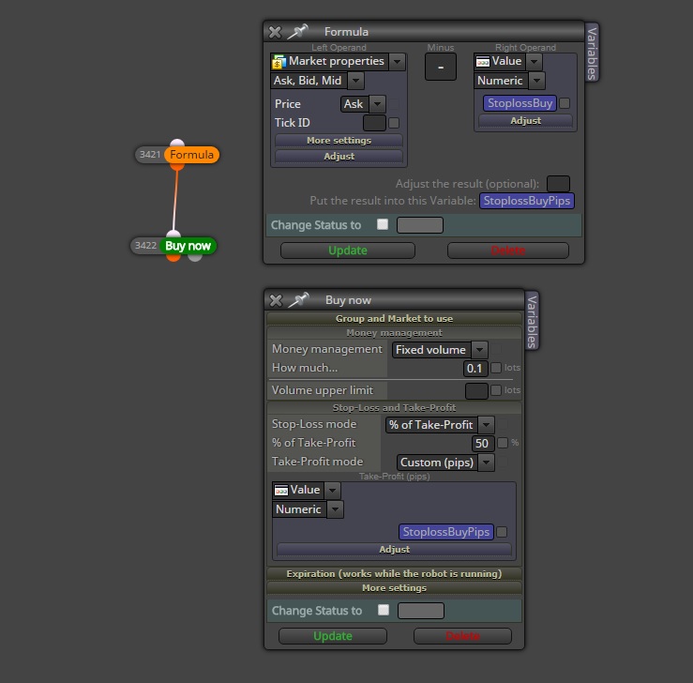The image size is (693, 683).
Task: Click the StoplossBuyPips result variable field
Action: coord(527,201)
